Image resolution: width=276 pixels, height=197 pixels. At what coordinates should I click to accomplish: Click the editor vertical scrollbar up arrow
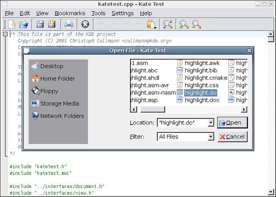271,34
